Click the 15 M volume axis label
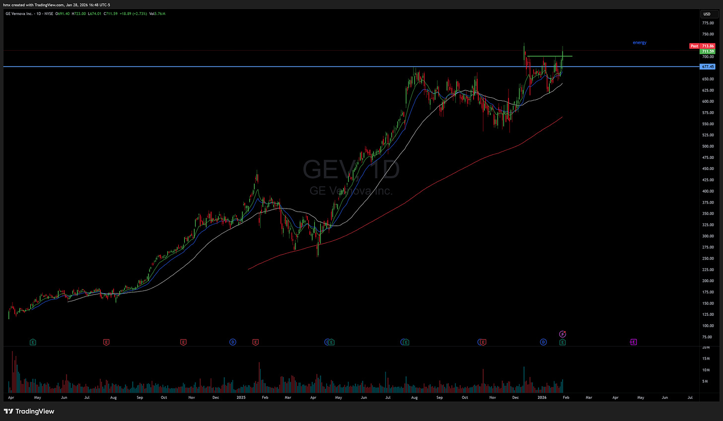 pos(706,359)
